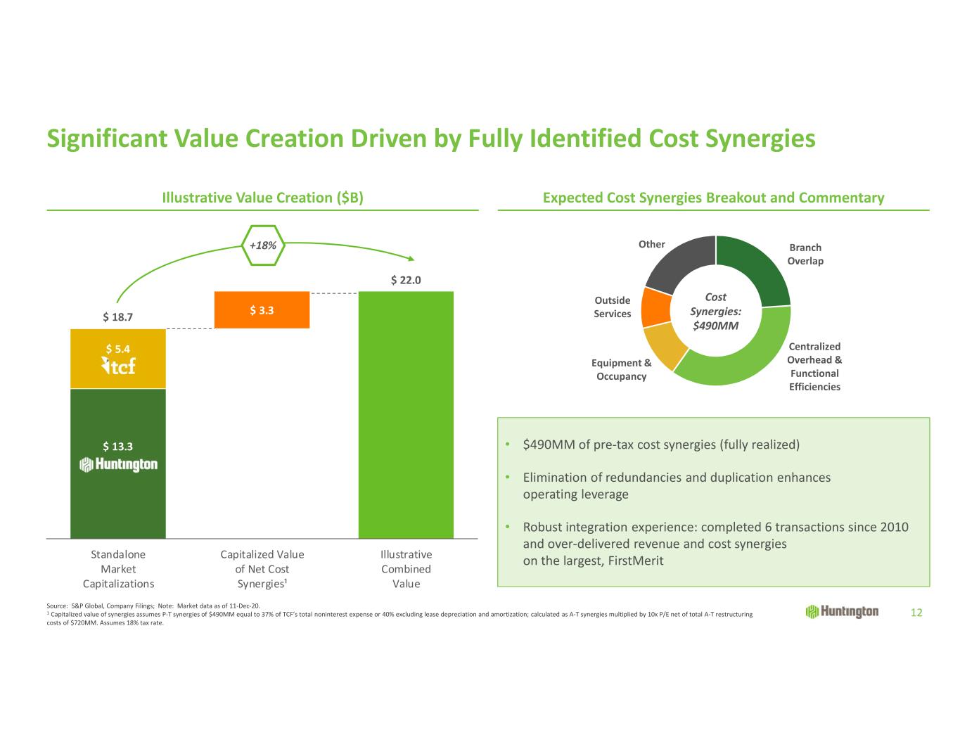Select the Illustrative Value Creation ($B) heading

pos(262,198)
